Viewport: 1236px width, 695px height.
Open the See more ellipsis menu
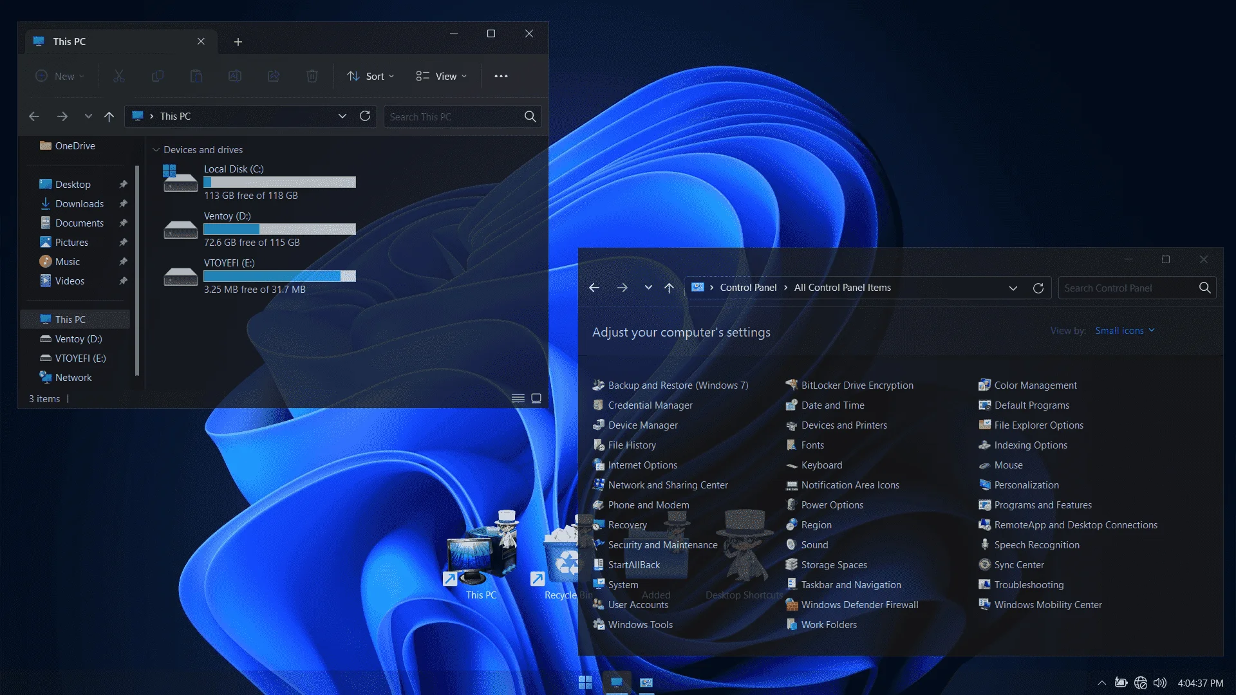(501, 76)
